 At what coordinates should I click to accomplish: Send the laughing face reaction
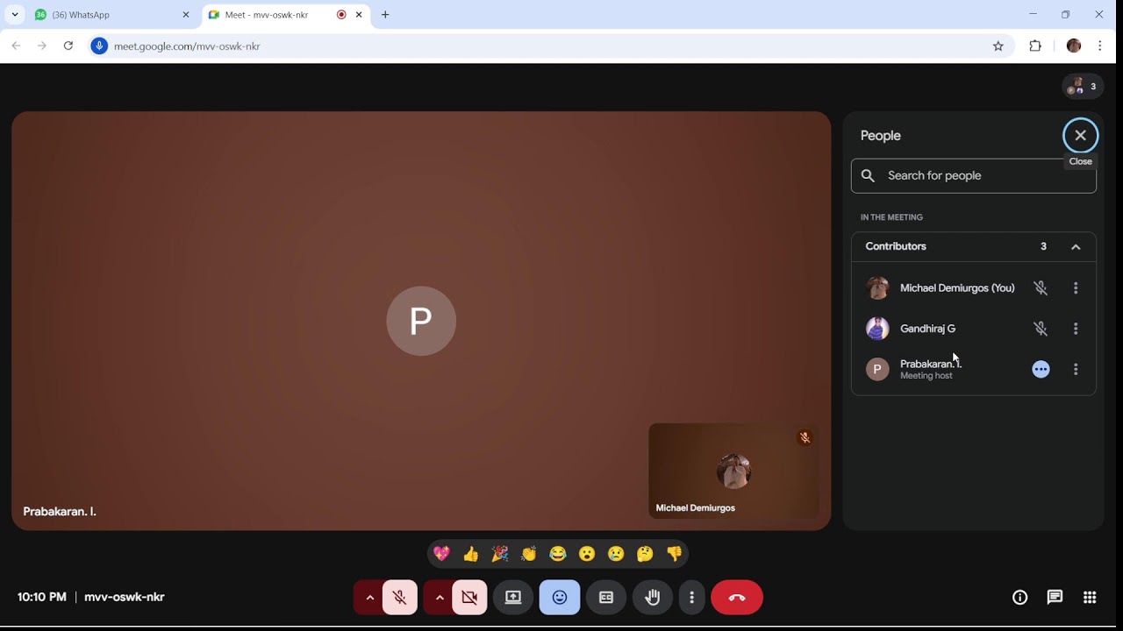558,554
